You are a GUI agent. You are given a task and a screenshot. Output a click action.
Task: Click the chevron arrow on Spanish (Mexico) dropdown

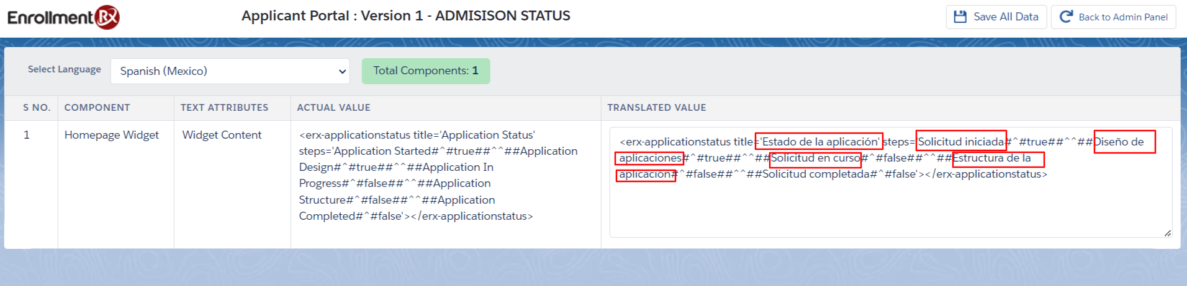click(x=342, y=71)
